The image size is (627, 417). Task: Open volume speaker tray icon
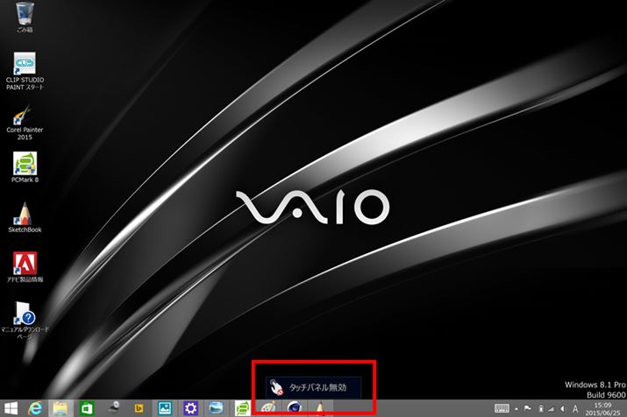(563, 408)
